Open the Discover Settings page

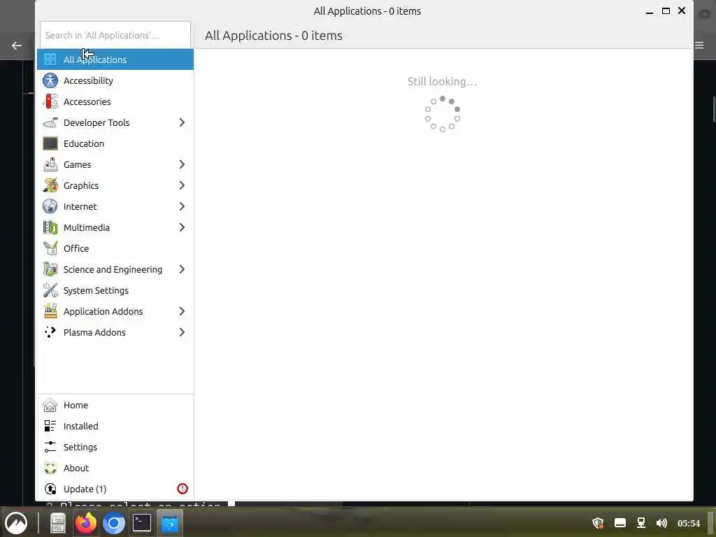click(x=115, y=447)
